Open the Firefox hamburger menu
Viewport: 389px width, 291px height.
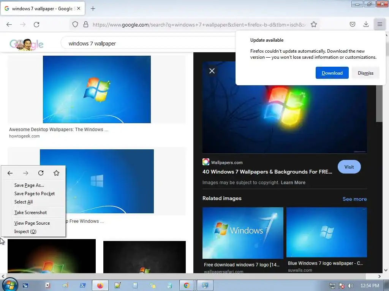point(380,24)
